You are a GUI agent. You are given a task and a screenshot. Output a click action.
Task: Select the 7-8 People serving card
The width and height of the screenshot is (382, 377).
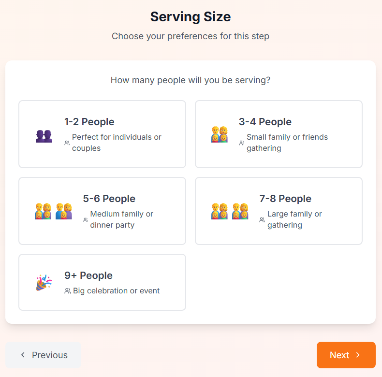click(x=279, y=211)
